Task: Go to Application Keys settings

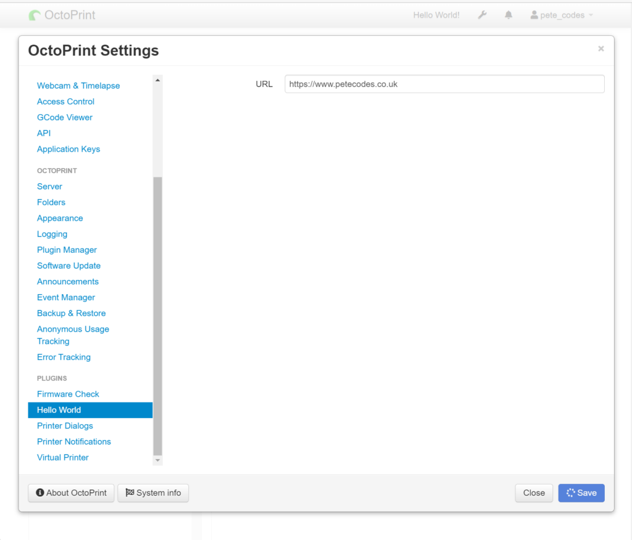Action: click(69, 149)
